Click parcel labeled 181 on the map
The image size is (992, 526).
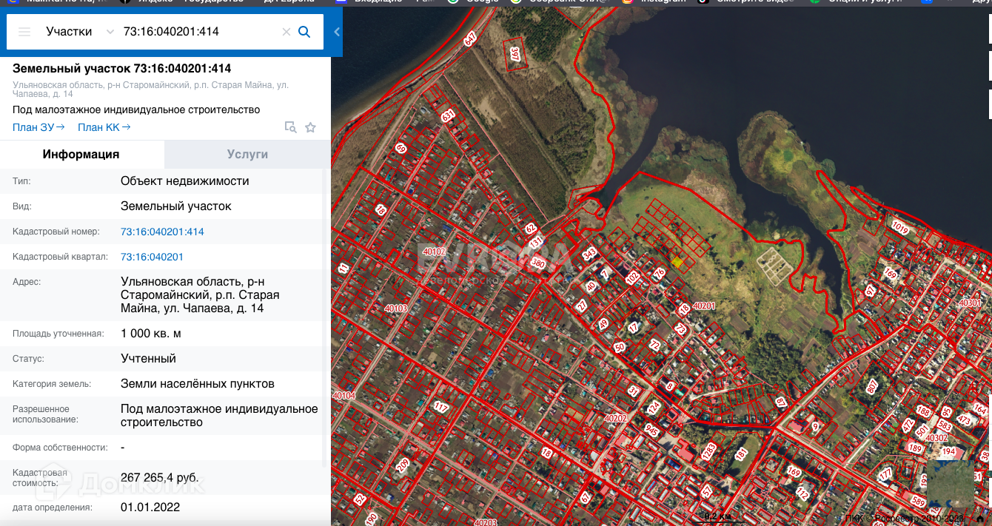click(x=741, y=453)
